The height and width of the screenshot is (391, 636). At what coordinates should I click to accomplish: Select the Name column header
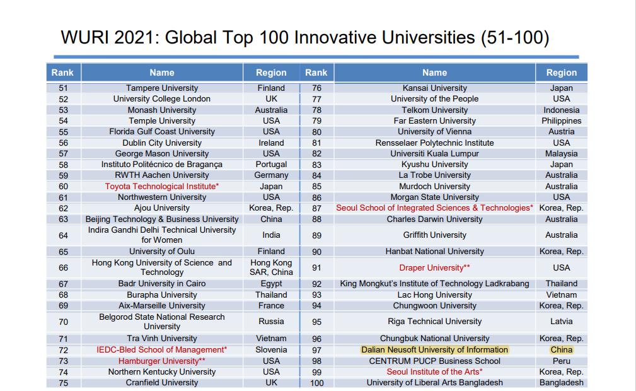pos(161,72)
